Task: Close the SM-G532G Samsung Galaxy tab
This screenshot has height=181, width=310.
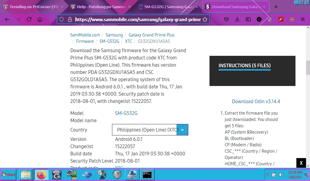Action: click(197, 7)
